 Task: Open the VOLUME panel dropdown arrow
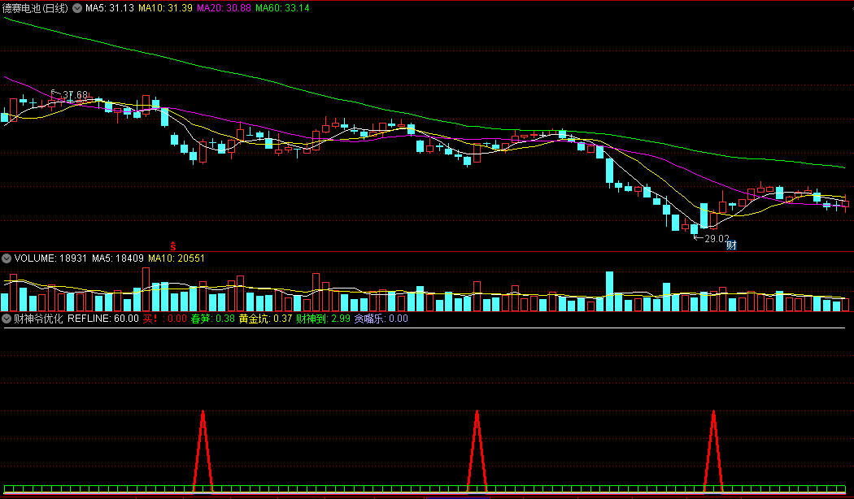point(7,258)
